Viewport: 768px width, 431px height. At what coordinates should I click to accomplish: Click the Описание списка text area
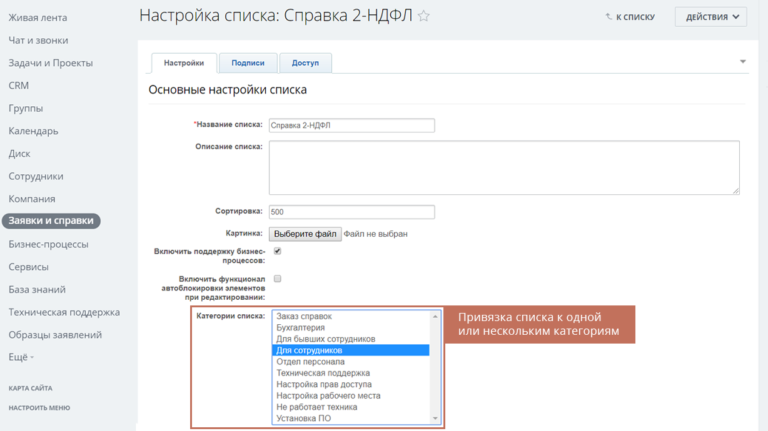503,167
